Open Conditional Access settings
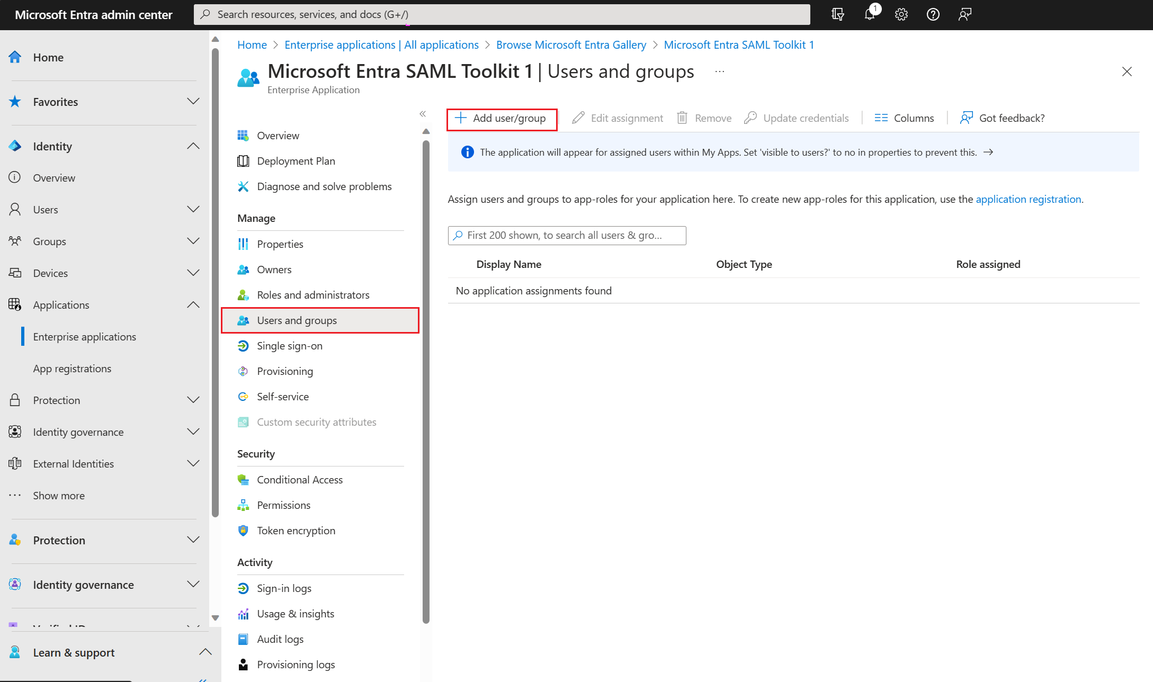Image resolution: width=1153 pixels, height=682 pixels. 300,479
